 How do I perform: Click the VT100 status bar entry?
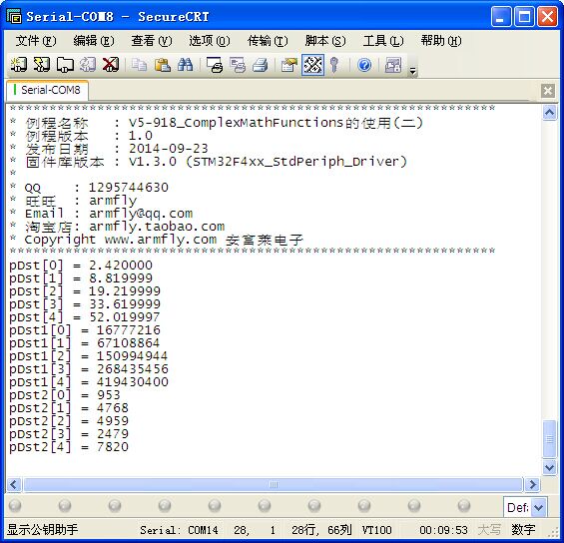pos(376,530)
